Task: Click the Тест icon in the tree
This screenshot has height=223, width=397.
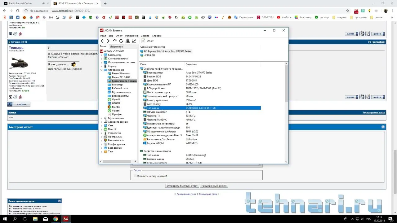Action: point(105,151)
